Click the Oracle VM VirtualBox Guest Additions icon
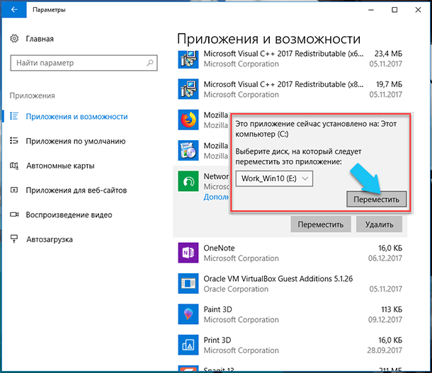This screenshot has height=373, width=432. (188, 283)
